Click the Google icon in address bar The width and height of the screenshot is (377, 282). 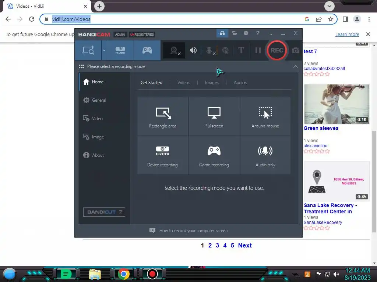point(307,19)
